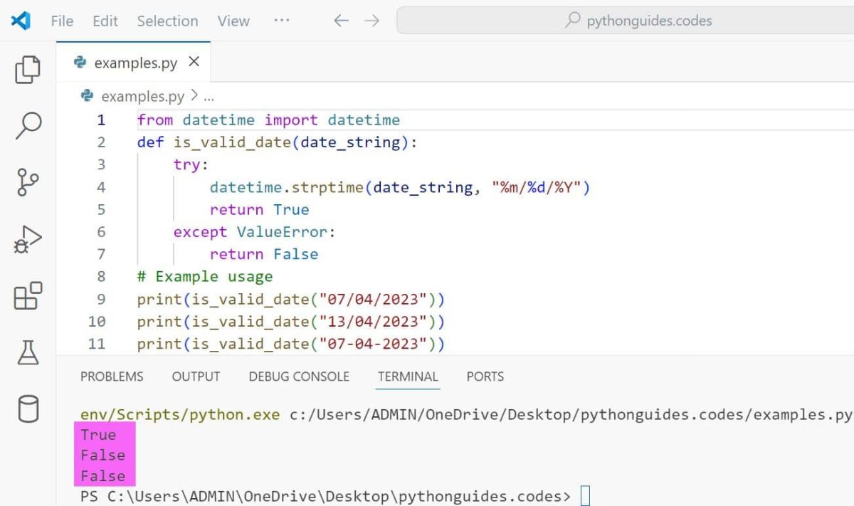Click print line with "07/04/2023"
Screen dimensions: 854x506
click(x=291, y=298)
